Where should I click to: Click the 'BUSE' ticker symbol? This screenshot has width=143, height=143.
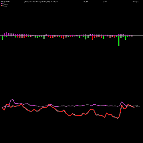pos(86,2)
